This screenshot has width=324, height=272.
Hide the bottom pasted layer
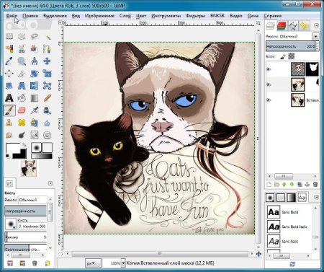click(269, 100)
